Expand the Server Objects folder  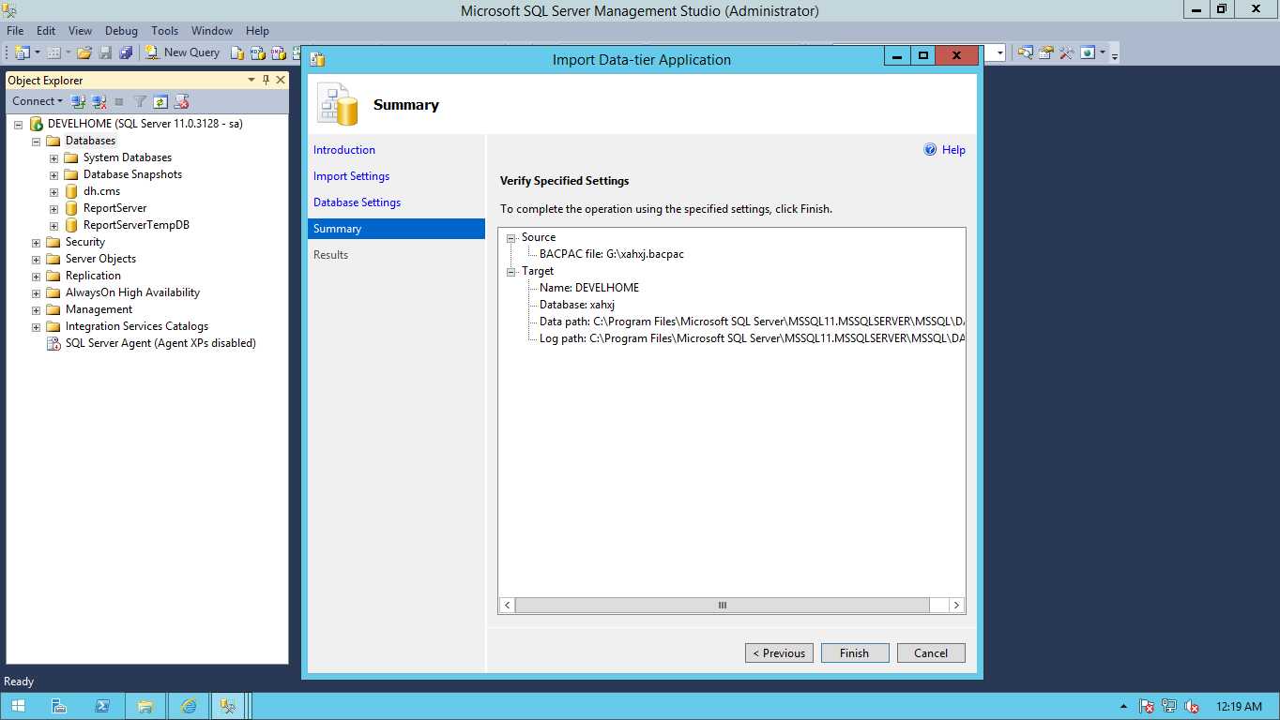pyautogui.click(x=36, y=259)
